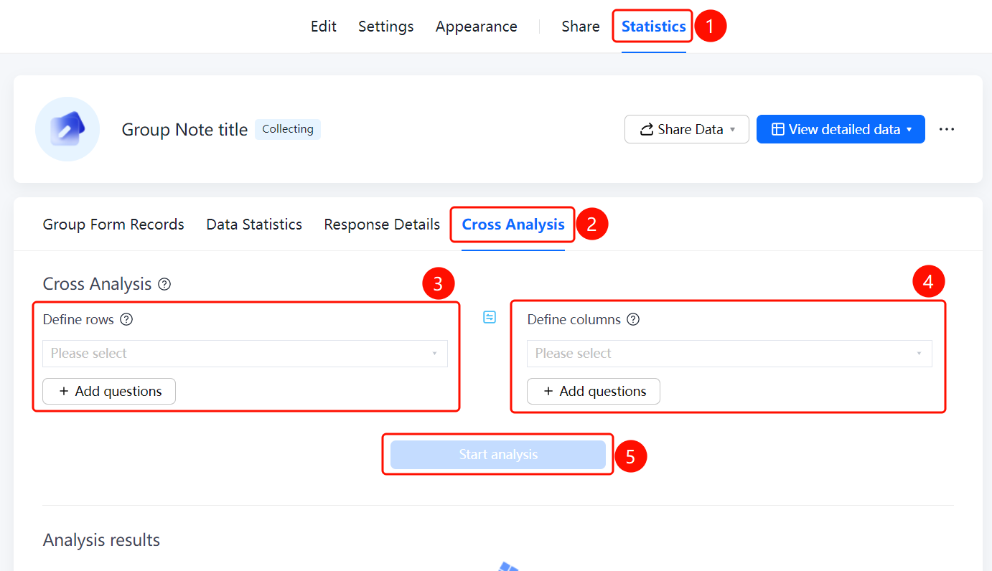Open the Share tab
This screenshot has height=571, width=992.
coord(581,27)
